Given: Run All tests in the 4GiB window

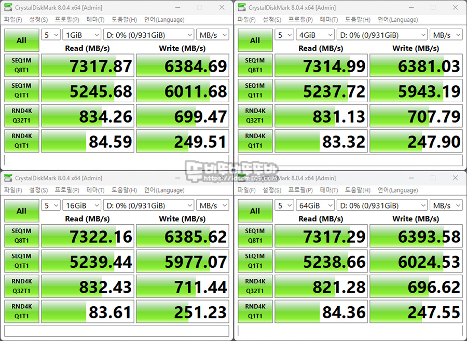Looking at the screenshot, I should pyautogui.click(x=255, y=40).
